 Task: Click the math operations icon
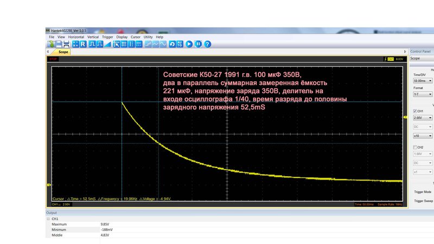click(75, 44)
